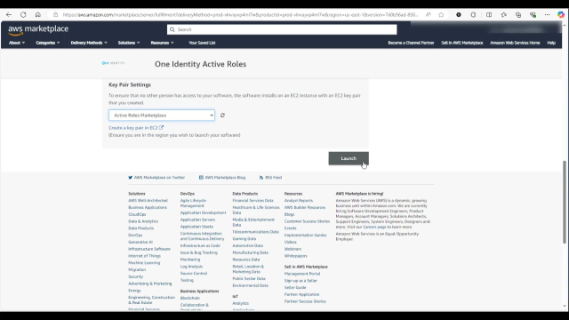Expand the Resources menu
Screen dimensions: 569x320
click(x=162, y=43)
